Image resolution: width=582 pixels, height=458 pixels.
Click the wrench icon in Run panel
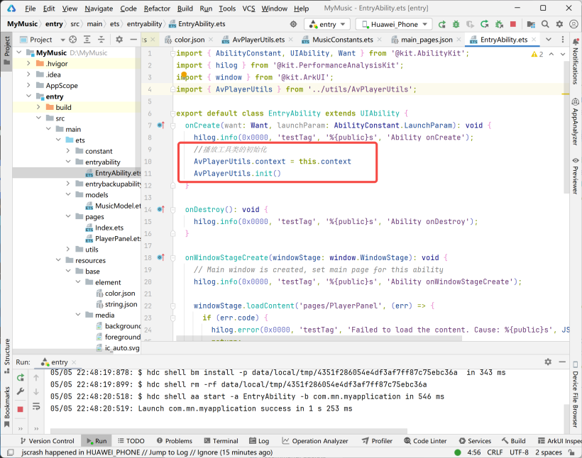pos(21,391)
